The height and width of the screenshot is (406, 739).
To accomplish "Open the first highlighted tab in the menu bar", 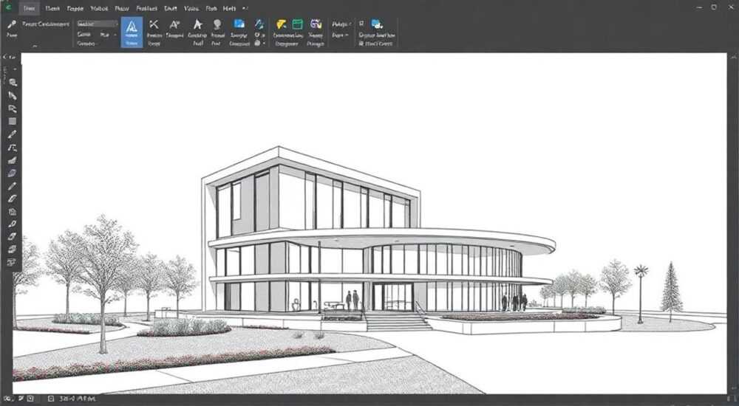I will [x=30, y=8].
